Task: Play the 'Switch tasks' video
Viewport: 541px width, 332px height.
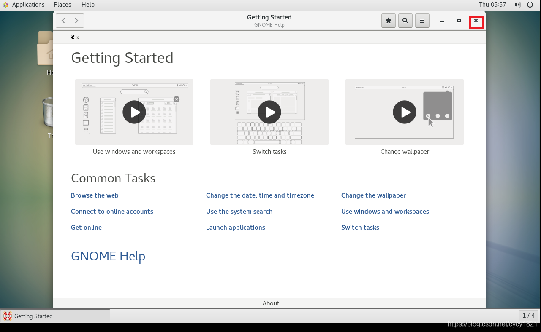Action: [x=269, y=112]
